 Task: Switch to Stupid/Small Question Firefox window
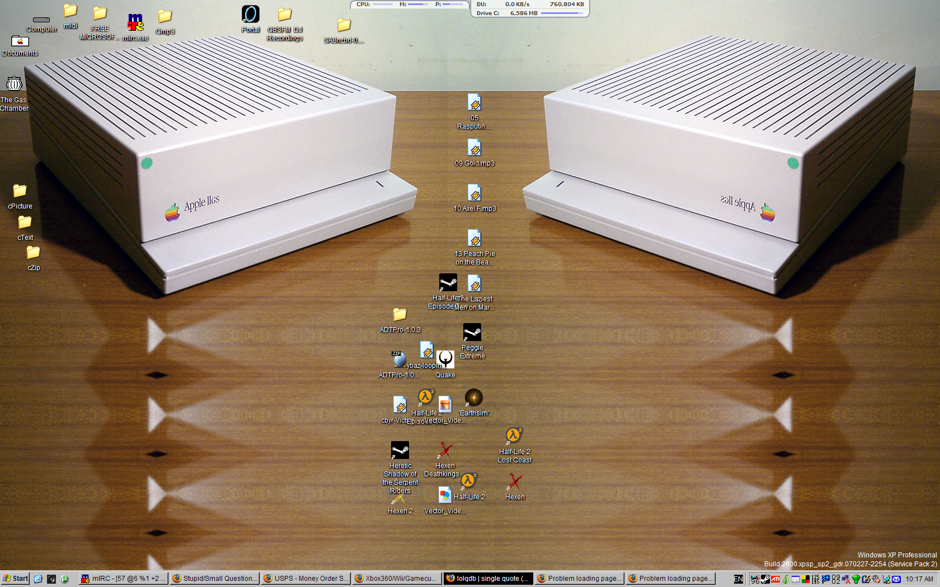click(x=215, y=579)
